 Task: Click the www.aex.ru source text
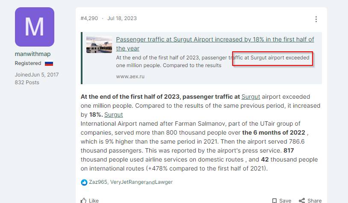[130, 76]
